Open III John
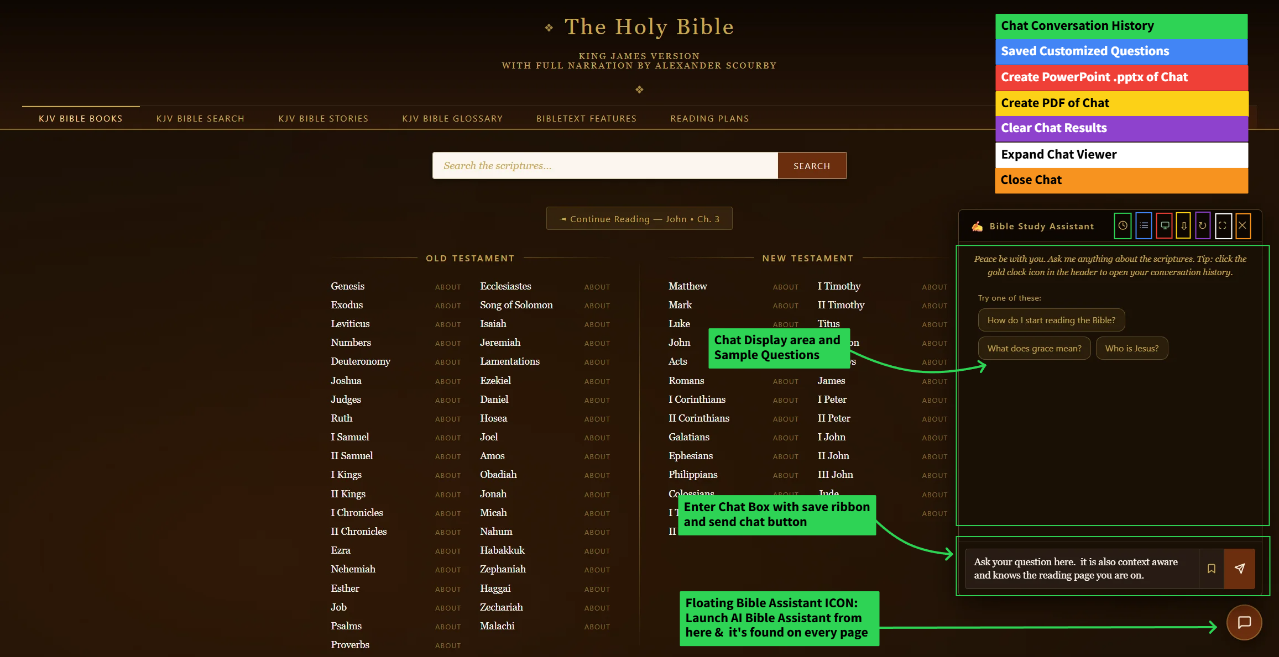 (x=835, y=475)
